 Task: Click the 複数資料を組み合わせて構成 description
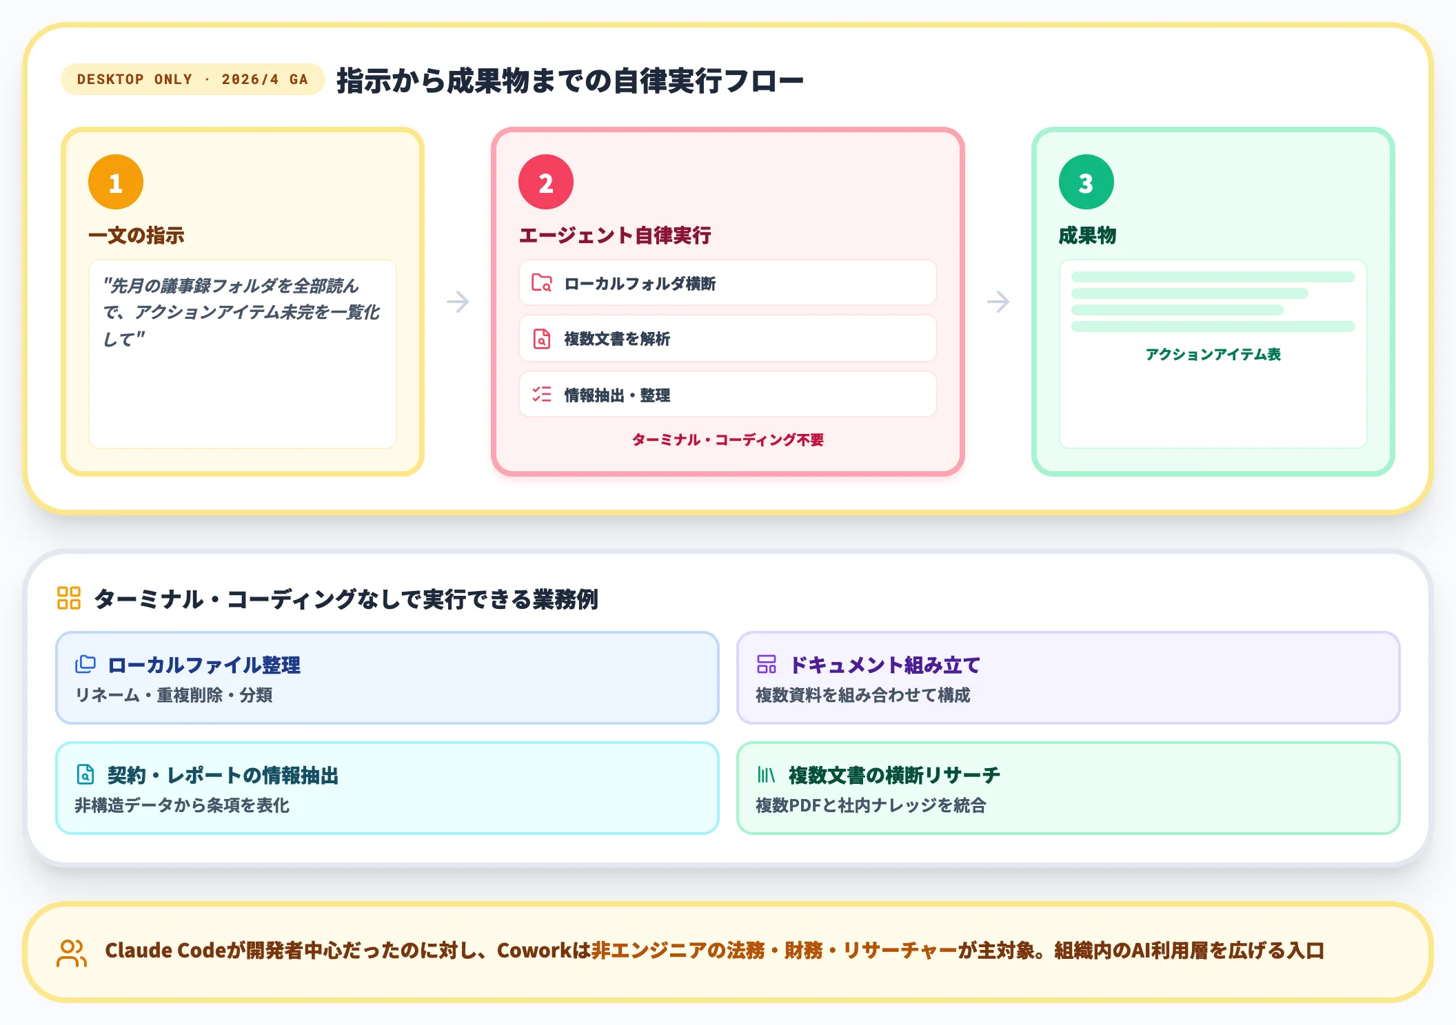pyautogui.click(x=863, y=695)
